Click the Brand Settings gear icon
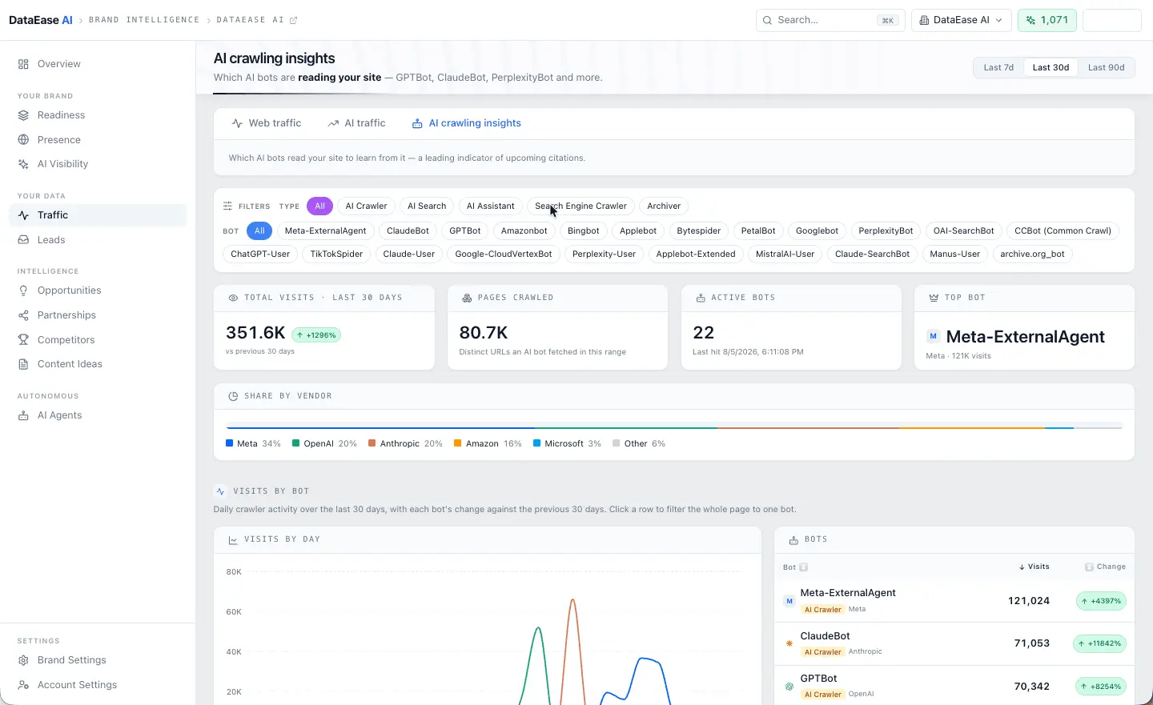Viewport: 1153px width, 705px height. click(23, 660)
